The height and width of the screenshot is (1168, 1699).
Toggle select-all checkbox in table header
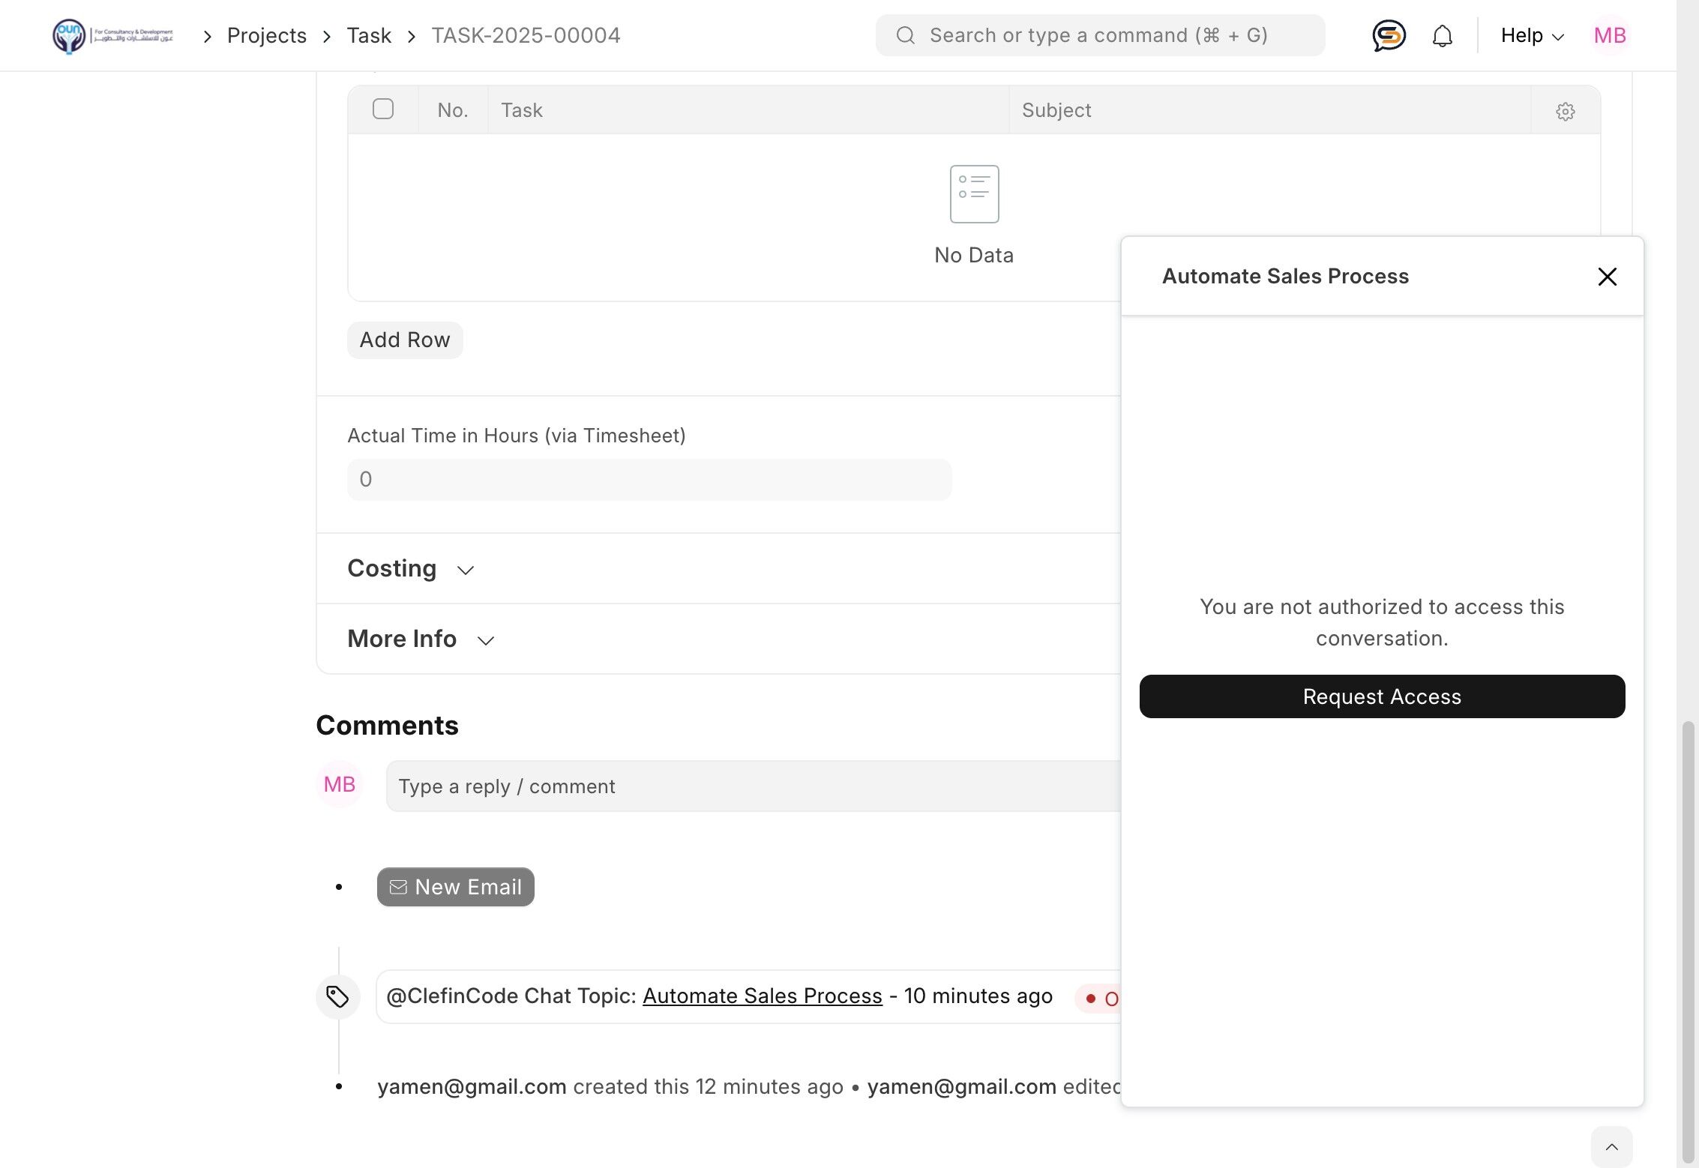pyautogui.click(x=383, y=109)
